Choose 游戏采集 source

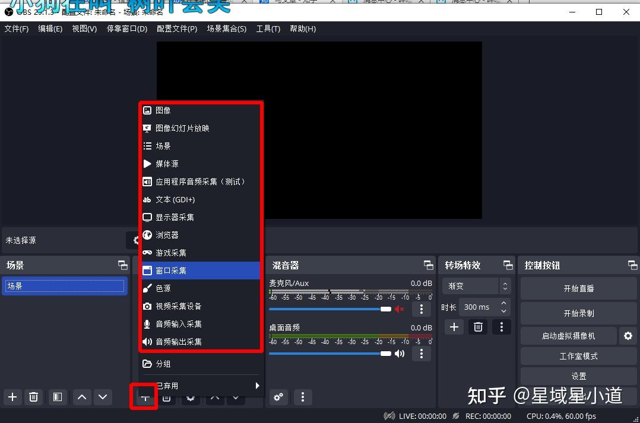(x=201, y=253)
